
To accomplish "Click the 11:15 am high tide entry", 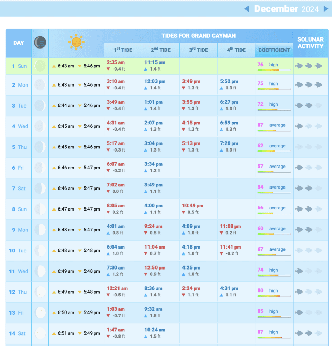I will click(155, 62).
